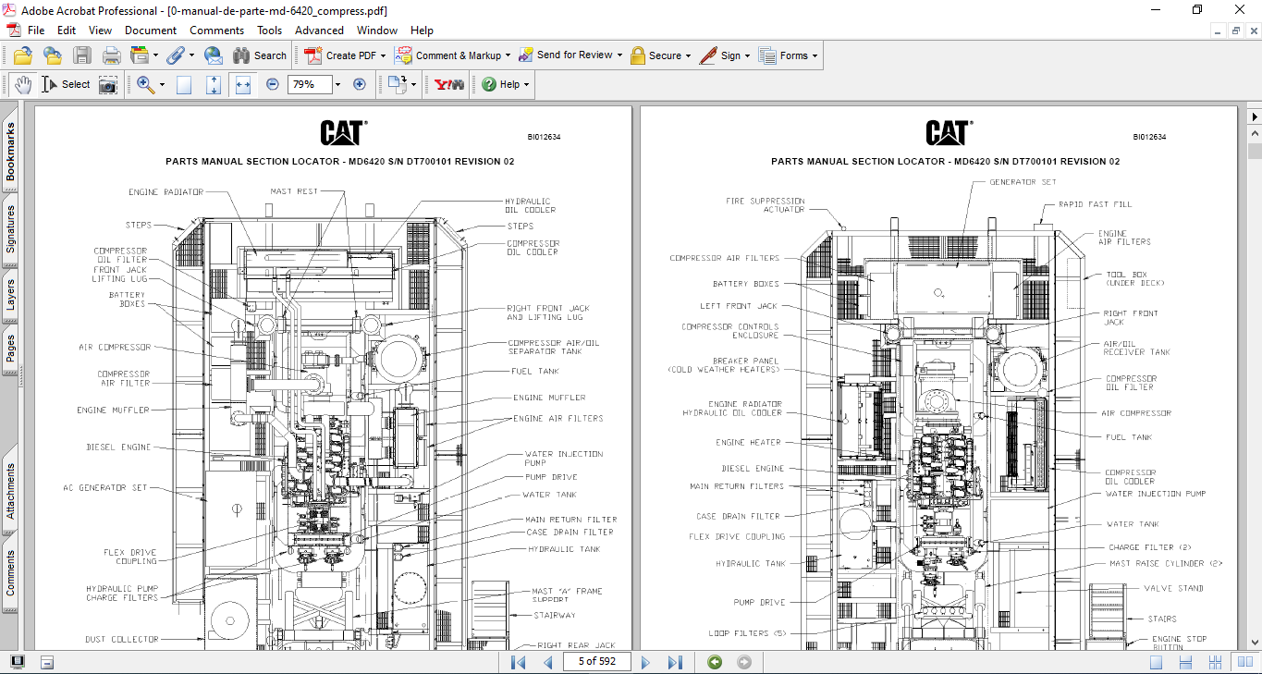
Task: Open the Yahoo search toolbar icon
Action: (x=449, y=84)
